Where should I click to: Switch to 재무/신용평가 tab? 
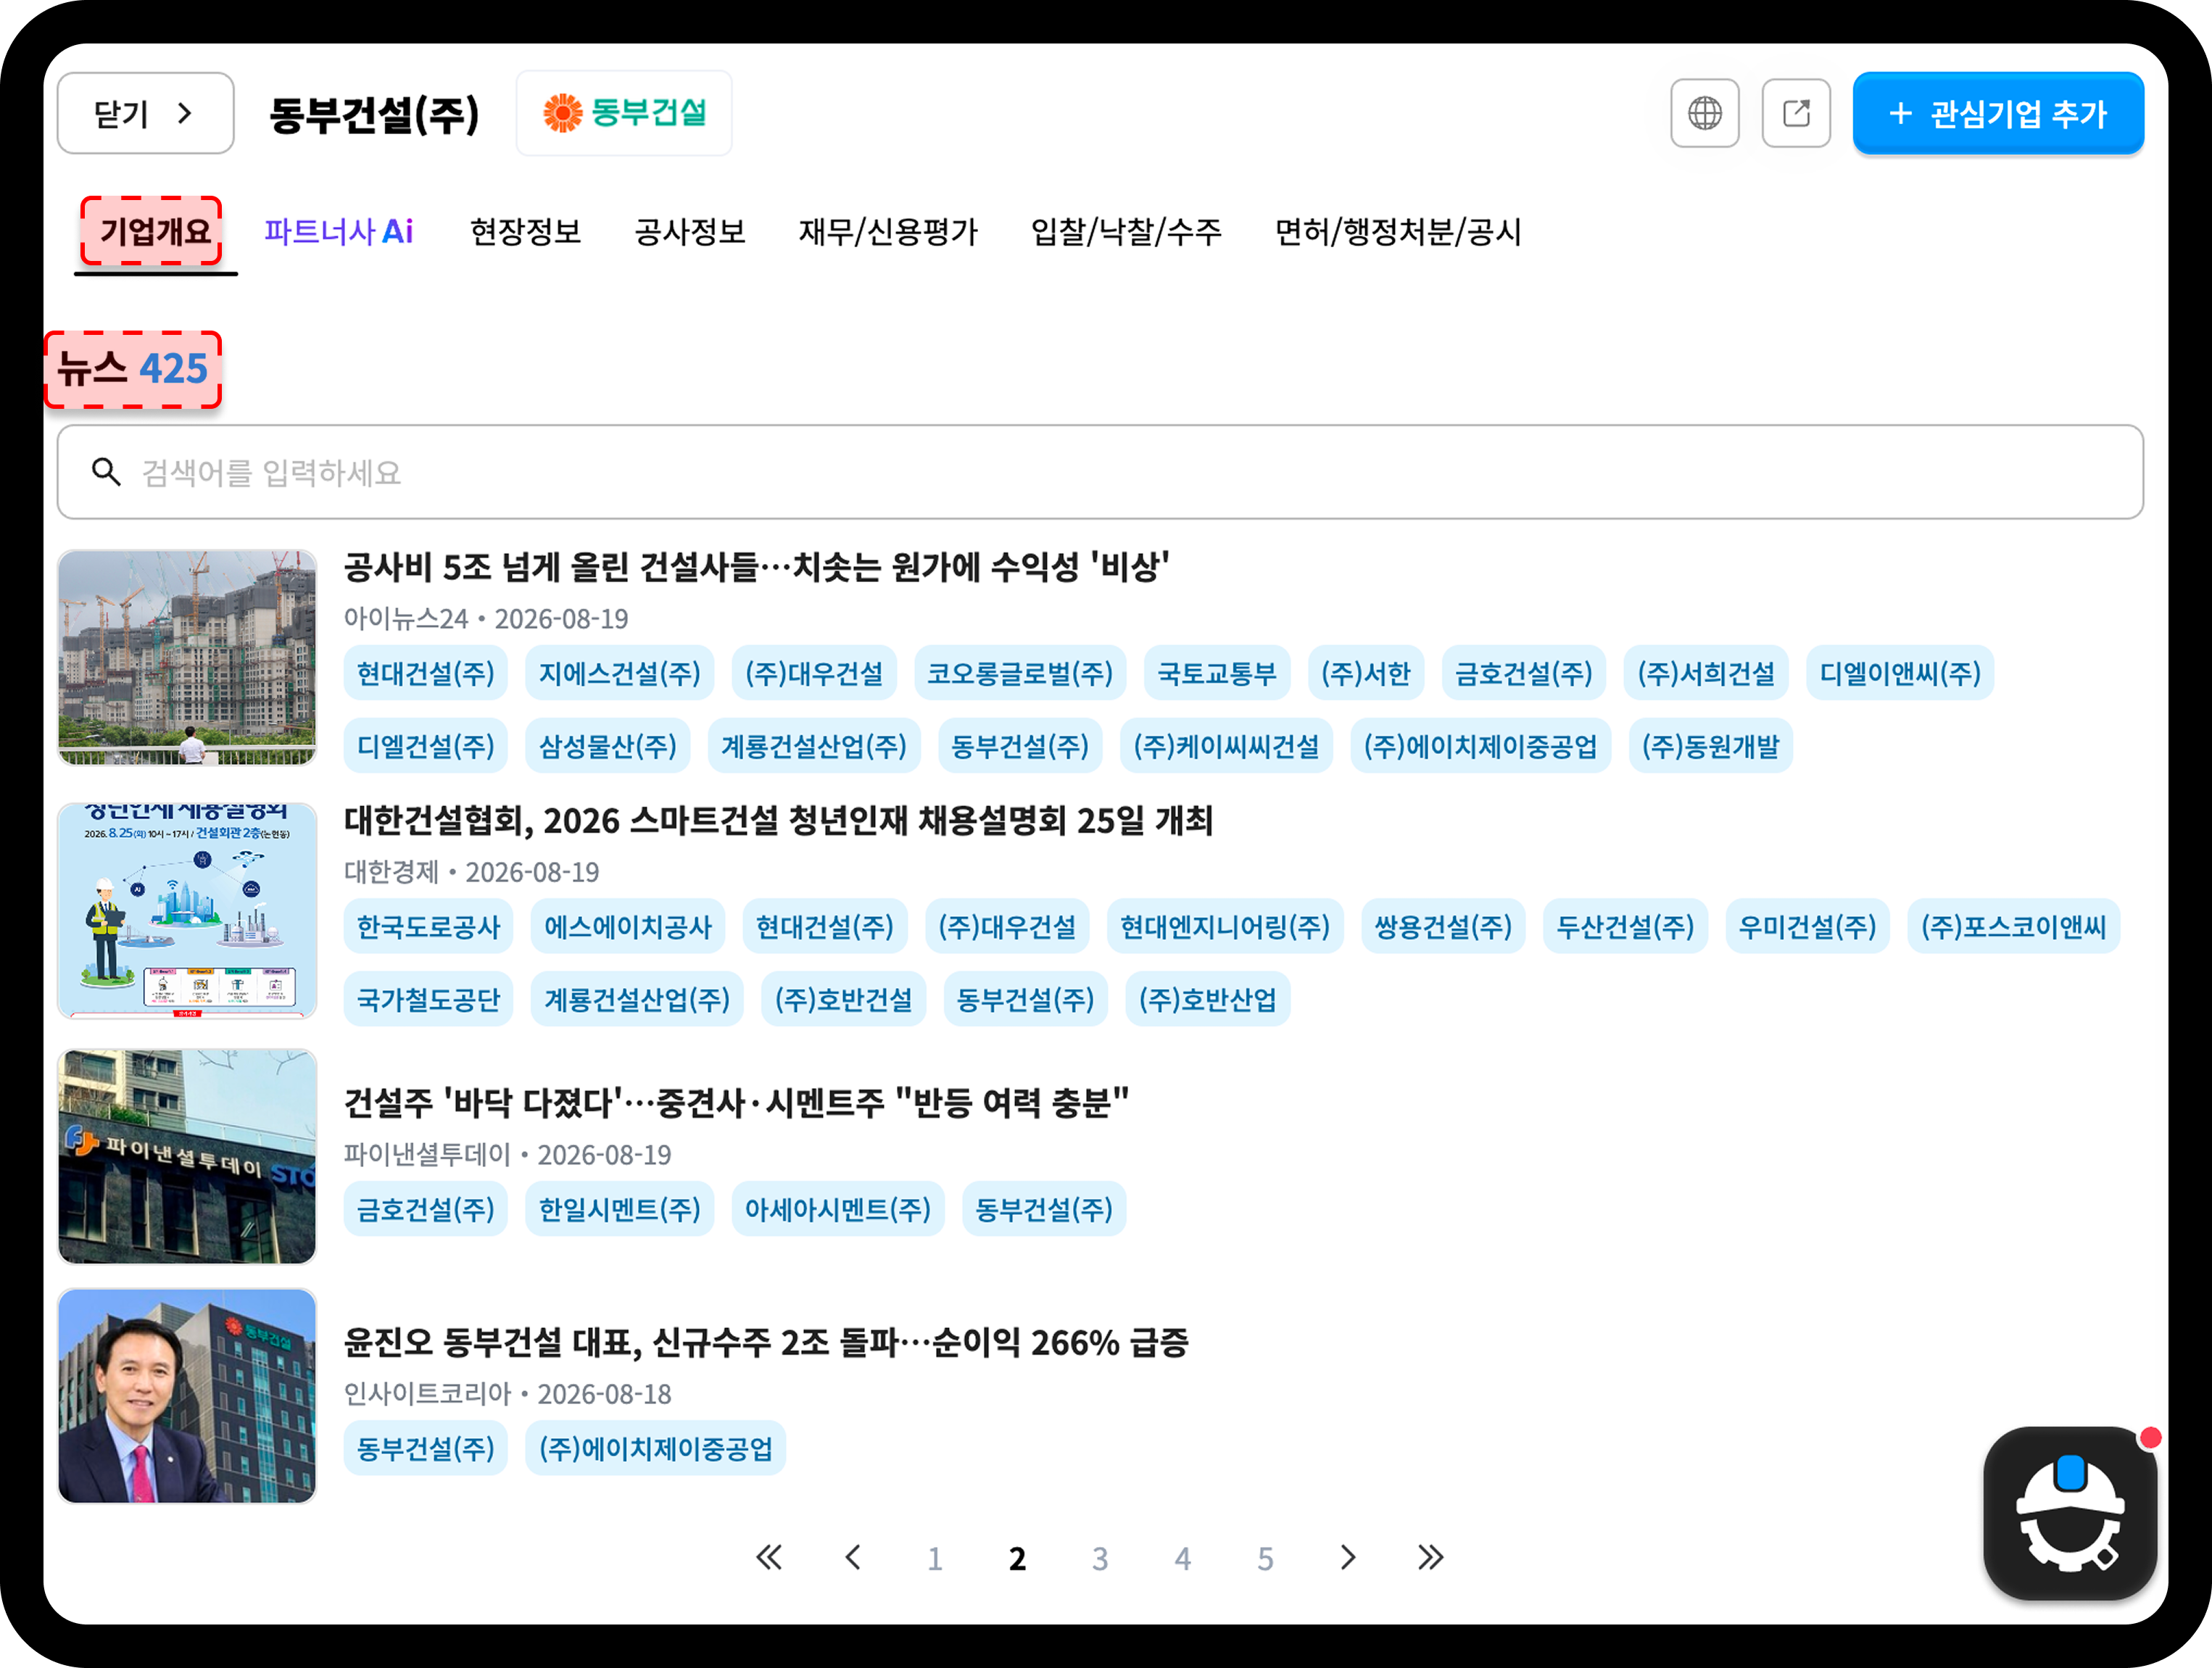coord(888,232)
